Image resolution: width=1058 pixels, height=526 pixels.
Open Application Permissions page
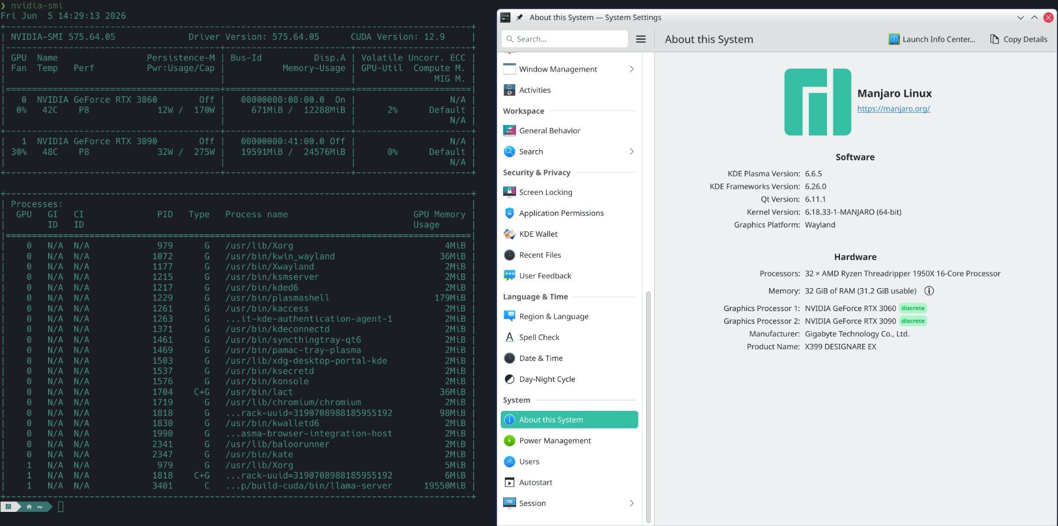(x=569, y=213)
